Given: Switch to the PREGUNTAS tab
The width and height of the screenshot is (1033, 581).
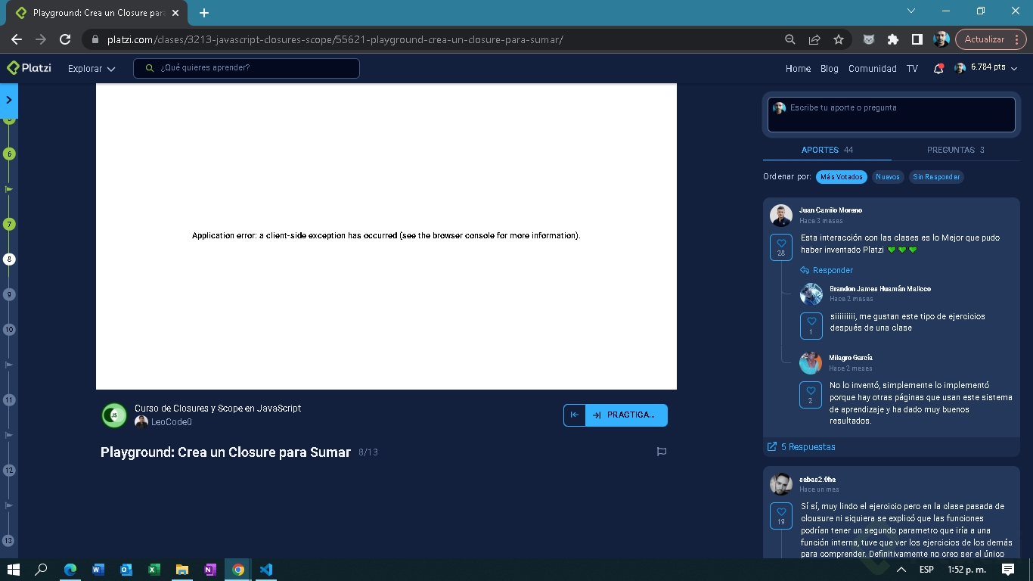Looking at the screenshot, I should (x=956, y=150).
